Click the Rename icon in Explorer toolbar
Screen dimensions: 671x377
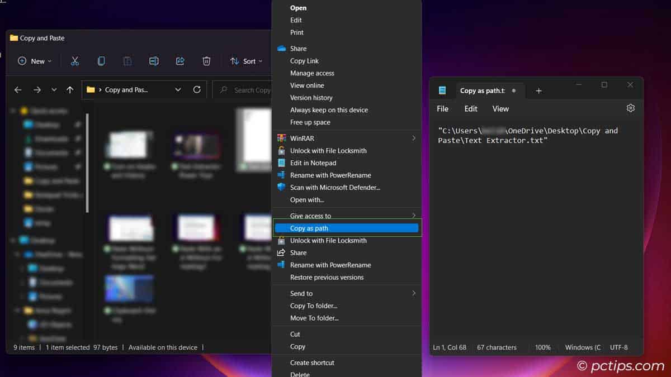pos(154,61)
